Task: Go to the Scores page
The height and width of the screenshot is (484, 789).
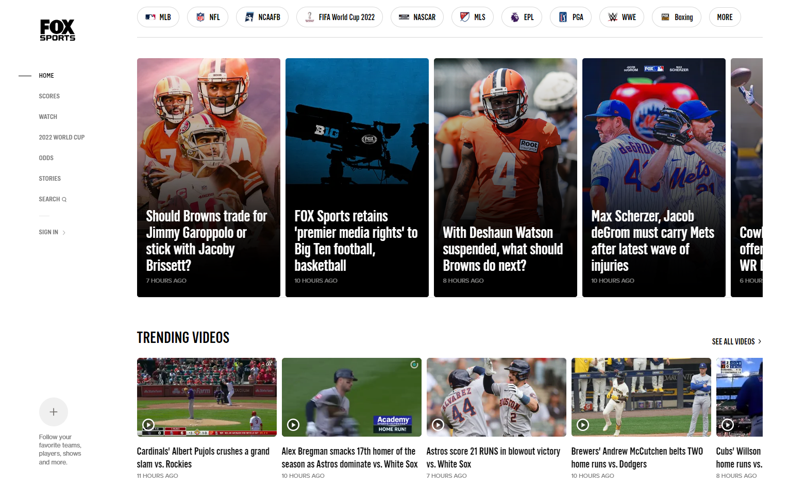Action: [49, 96]
